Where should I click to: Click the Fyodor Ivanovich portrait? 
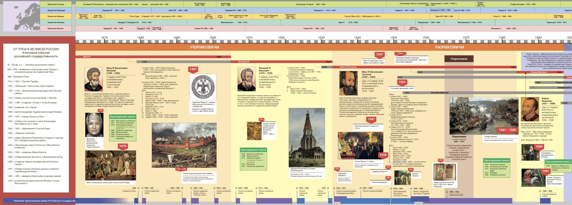(x=530, y=109)
